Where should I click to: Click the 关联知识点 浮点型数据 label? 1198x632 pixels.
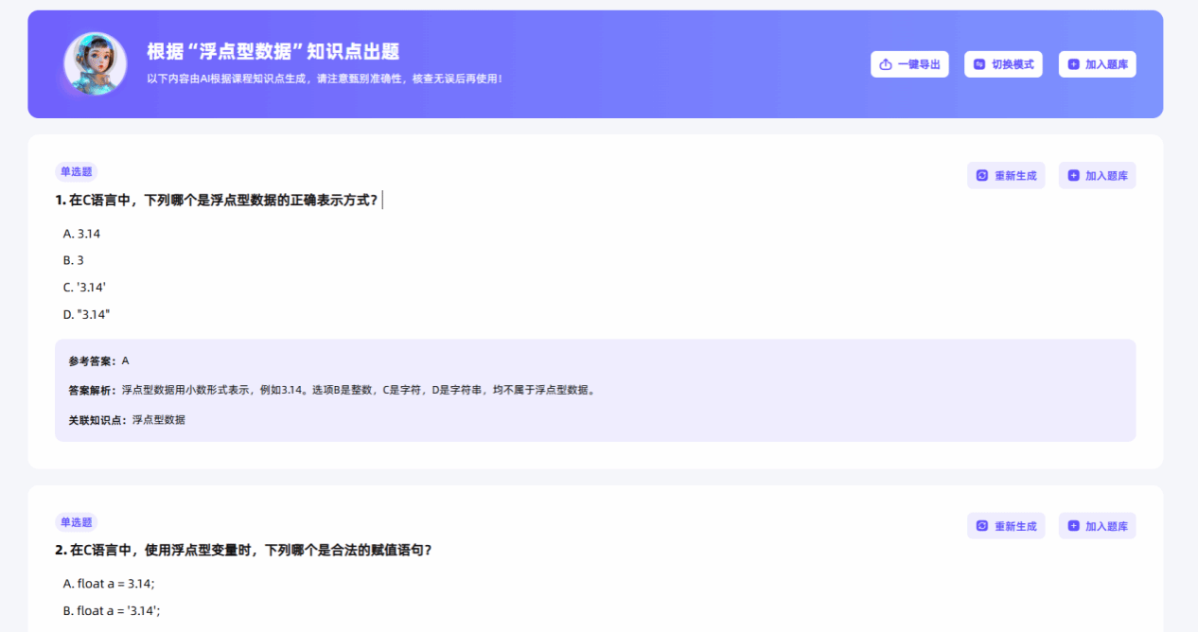click(127, 419)
